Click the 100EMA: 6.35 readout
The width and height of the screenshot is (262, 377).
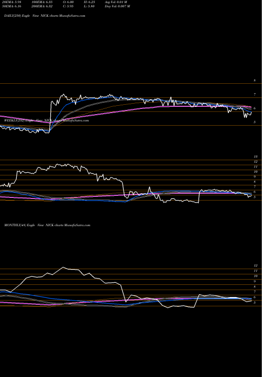(42, 2)
